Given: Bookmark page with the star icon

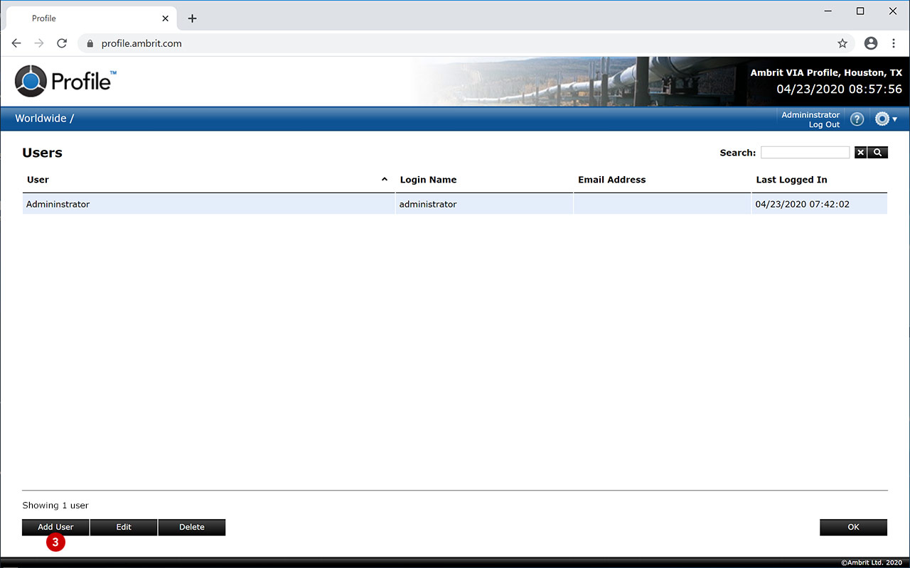Looking at the screenshot, I should pos(842,43).
